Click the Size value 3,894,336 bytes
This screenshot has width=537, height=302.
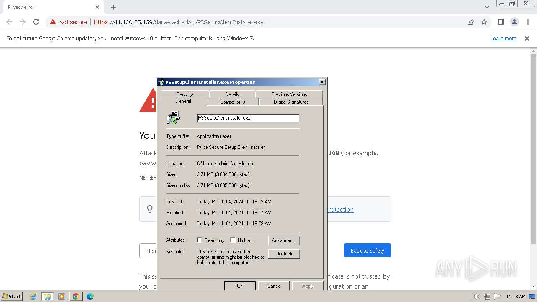coord(223,174)
